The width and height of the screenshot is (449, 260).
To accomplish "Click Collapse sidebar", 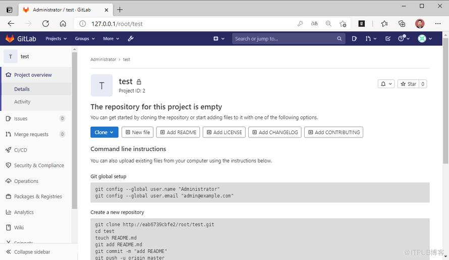I will point(39,252).
